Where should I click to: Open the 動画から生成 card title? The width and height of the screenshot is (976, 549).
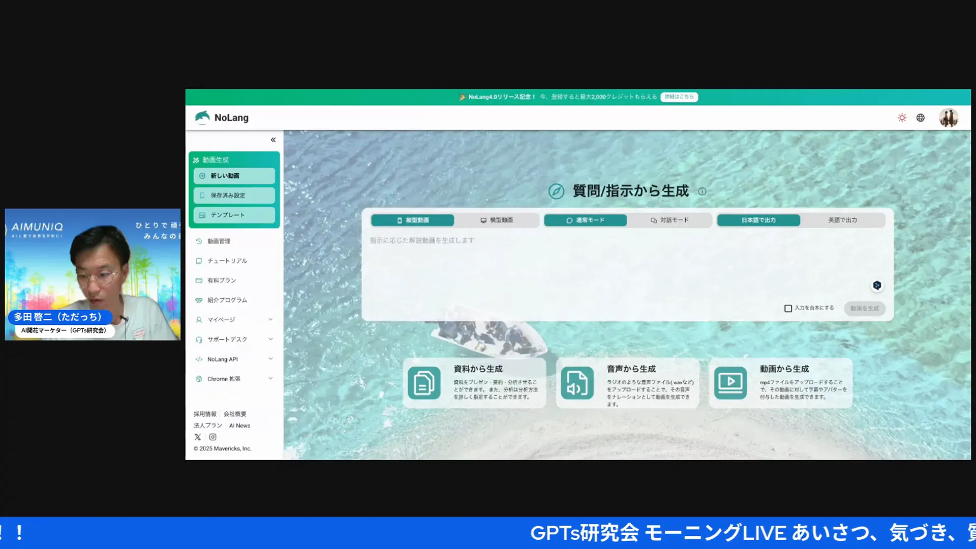tap(784, 369)
